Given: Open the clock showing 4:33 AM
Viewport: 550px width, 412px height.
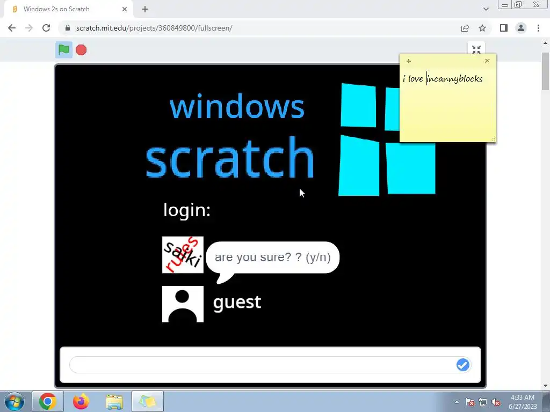Looking at the screenshot, I should click(523, 402).
